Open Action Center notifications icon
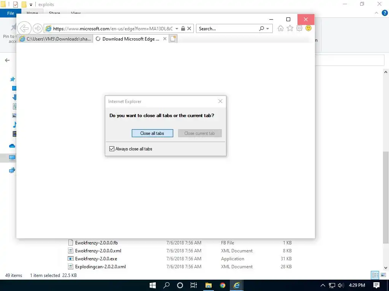The height and width of the screenshot is (291, 389). (376, 285)
